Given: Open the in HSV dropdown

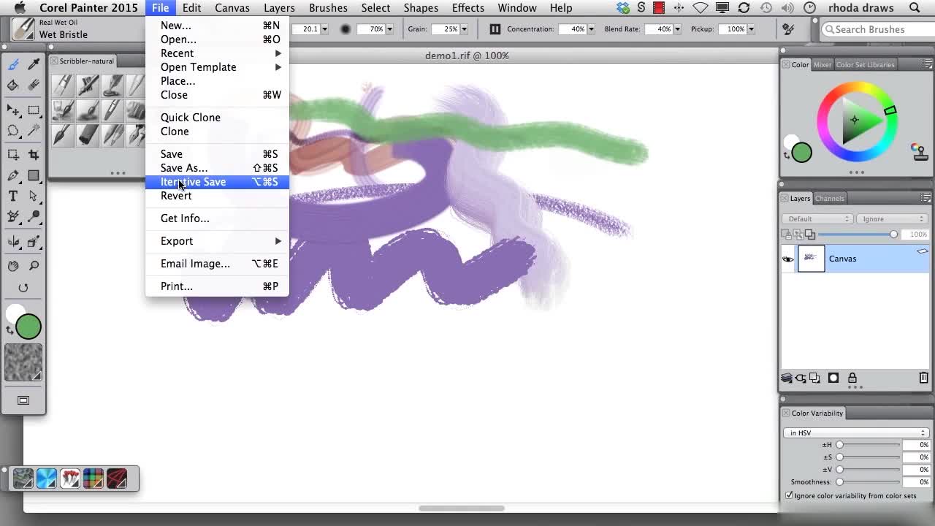Looking at the screenshot, I should pyautogui.click(x=858, y=432).
